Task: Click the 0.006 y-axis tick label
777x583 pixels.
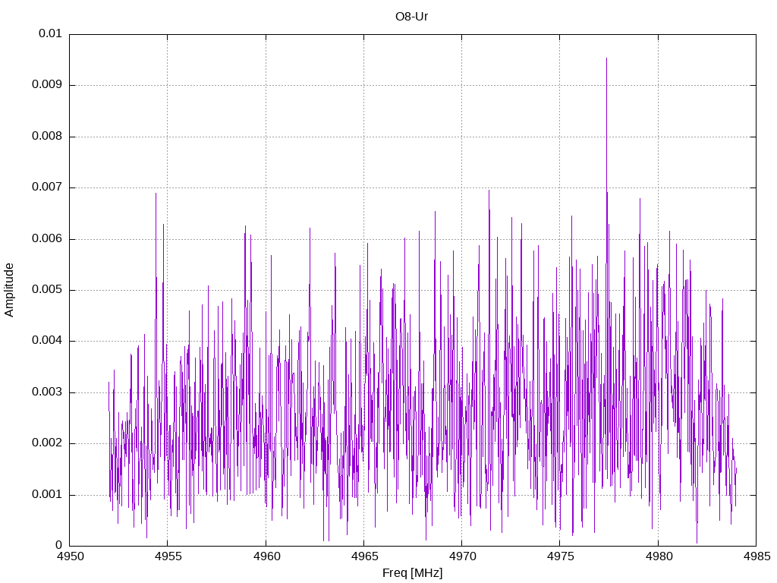Action: click(x=46, y=239)
